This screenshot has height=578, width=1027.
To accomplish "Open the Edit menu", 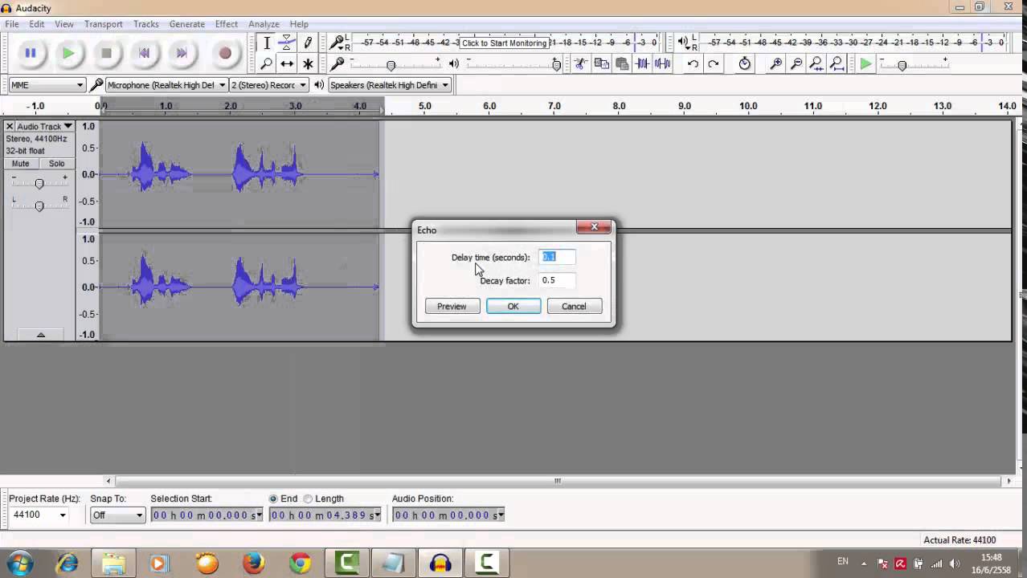I will (x=37, y=24).
